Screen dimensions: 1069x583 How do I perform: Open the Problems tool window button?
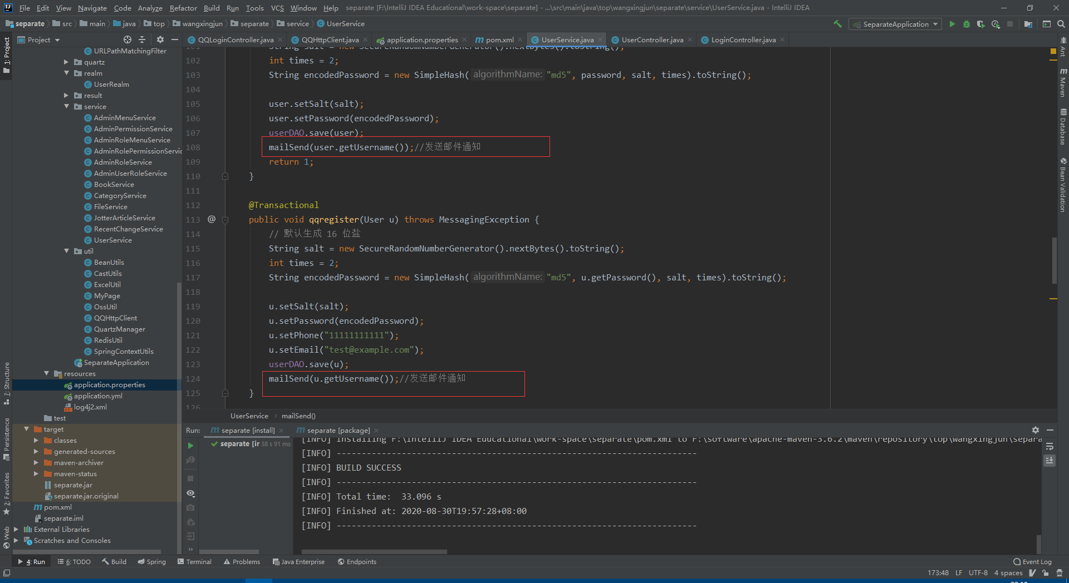[x=242, y=562]
